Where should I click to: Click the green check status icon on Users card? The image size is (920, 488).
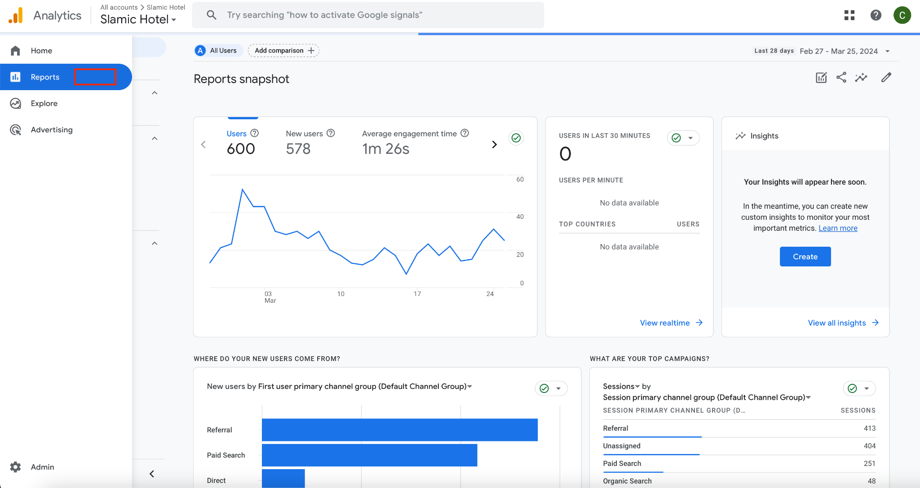pos(516,138)
